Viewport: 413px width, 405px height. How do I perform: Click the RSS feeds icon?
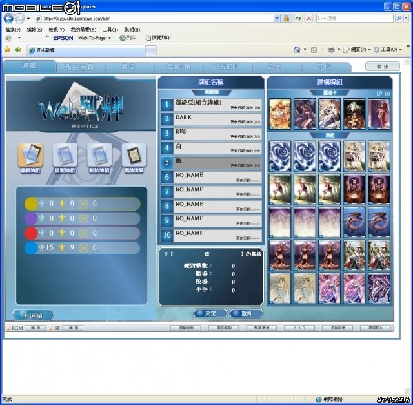(x=314, y=50)
